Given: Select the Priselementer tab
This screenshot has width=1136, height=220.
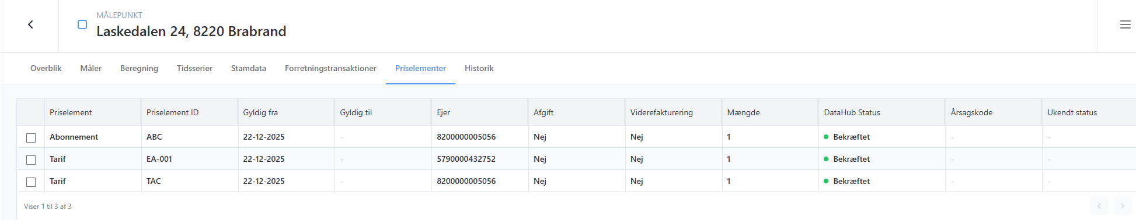Looking at the screenshot, I should click(x=420, y=68).
